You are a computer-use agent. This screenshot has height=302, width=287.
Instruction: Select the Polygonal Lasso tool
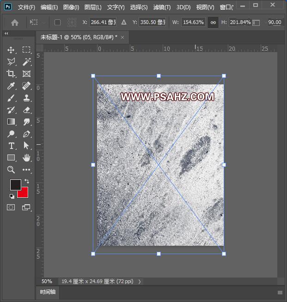[11, 62]
